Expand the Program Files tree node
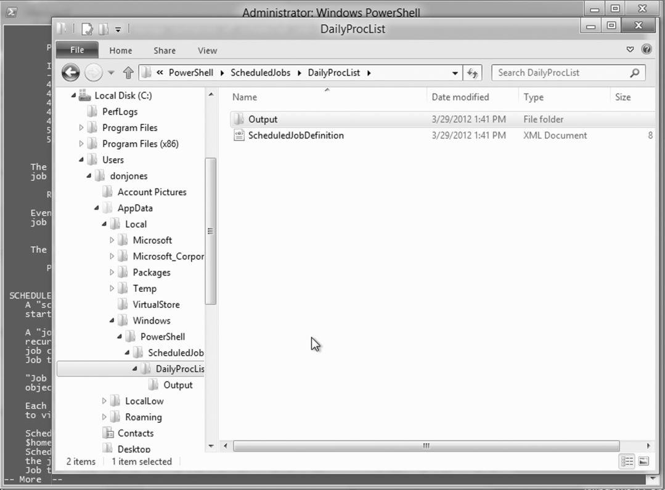The image size is (665, 490). point(81,128)
